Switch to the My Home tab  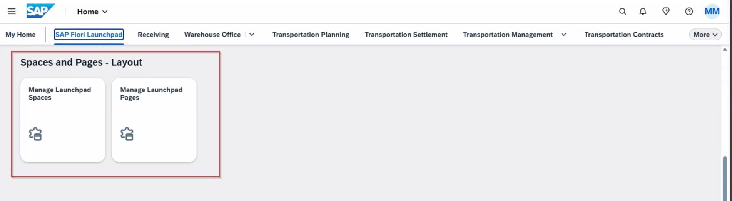click(x=20, y=35)
